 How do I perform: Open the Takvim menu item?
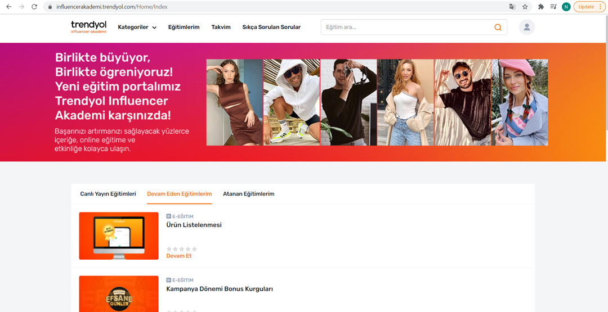click(x=221, y=27)
